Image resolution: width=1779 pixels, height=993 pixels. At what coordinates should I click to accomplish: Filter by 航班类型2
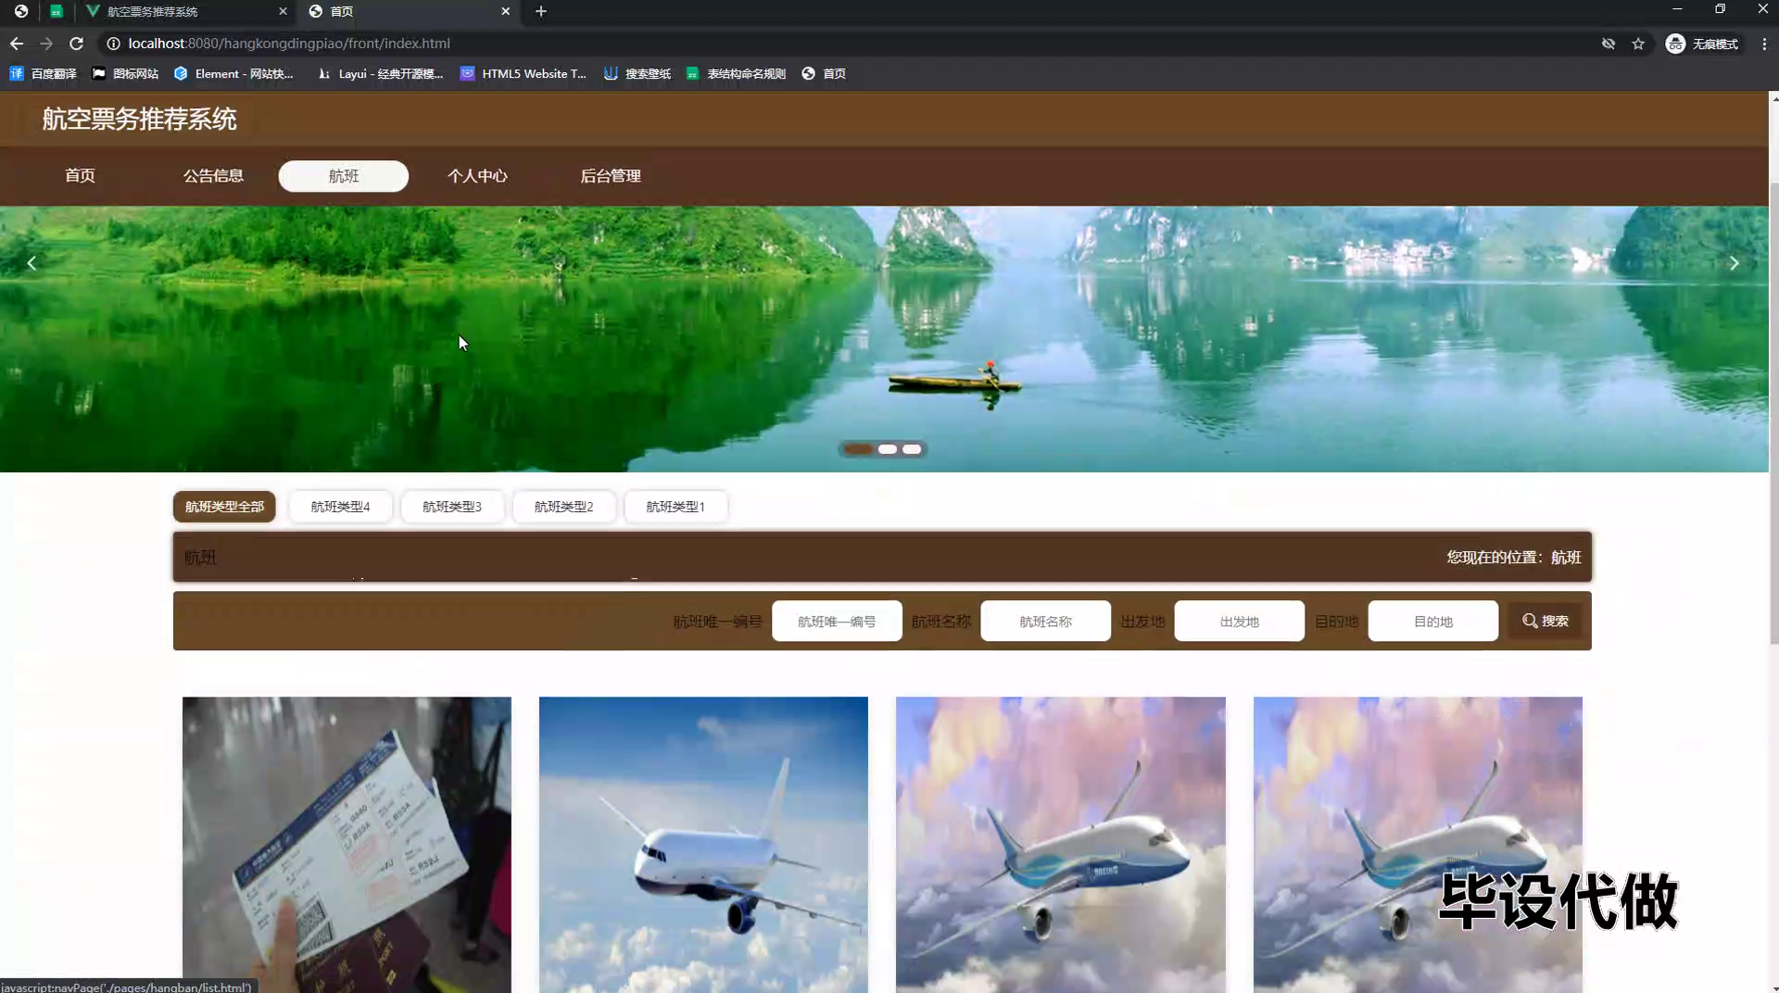(x=563, y=507)
